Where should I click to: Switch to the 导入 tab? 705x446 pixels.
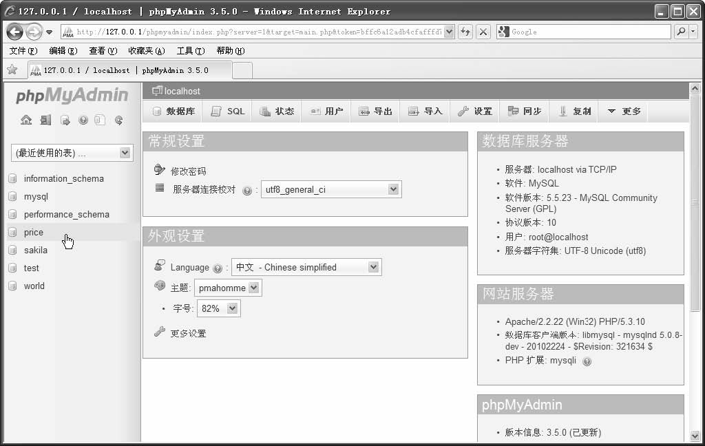(x=425, y=111)
